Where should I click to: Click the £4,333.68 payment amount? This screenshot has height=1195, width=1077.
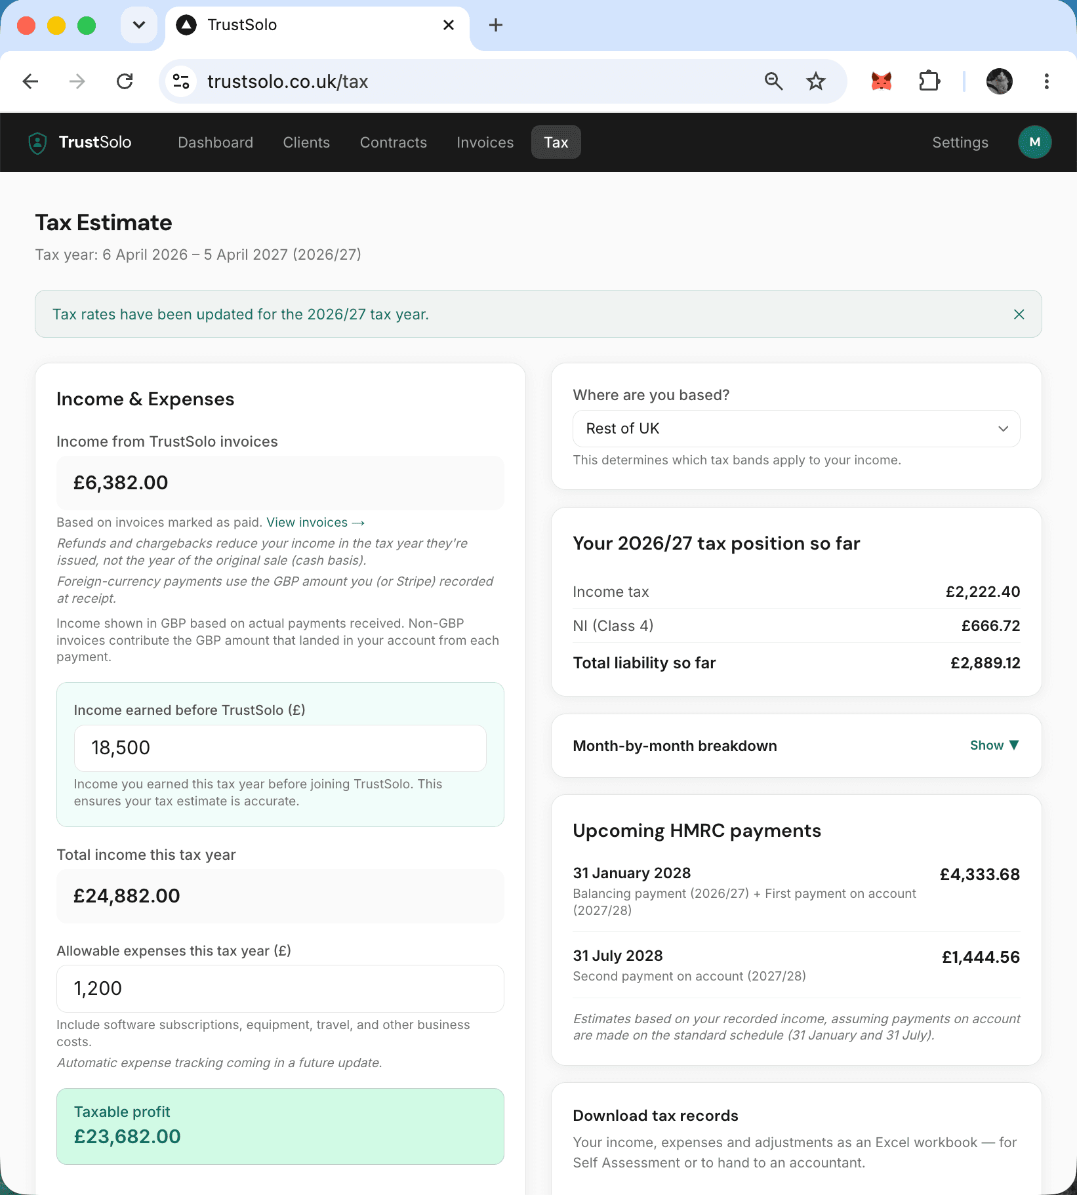[x=979, y=874]
